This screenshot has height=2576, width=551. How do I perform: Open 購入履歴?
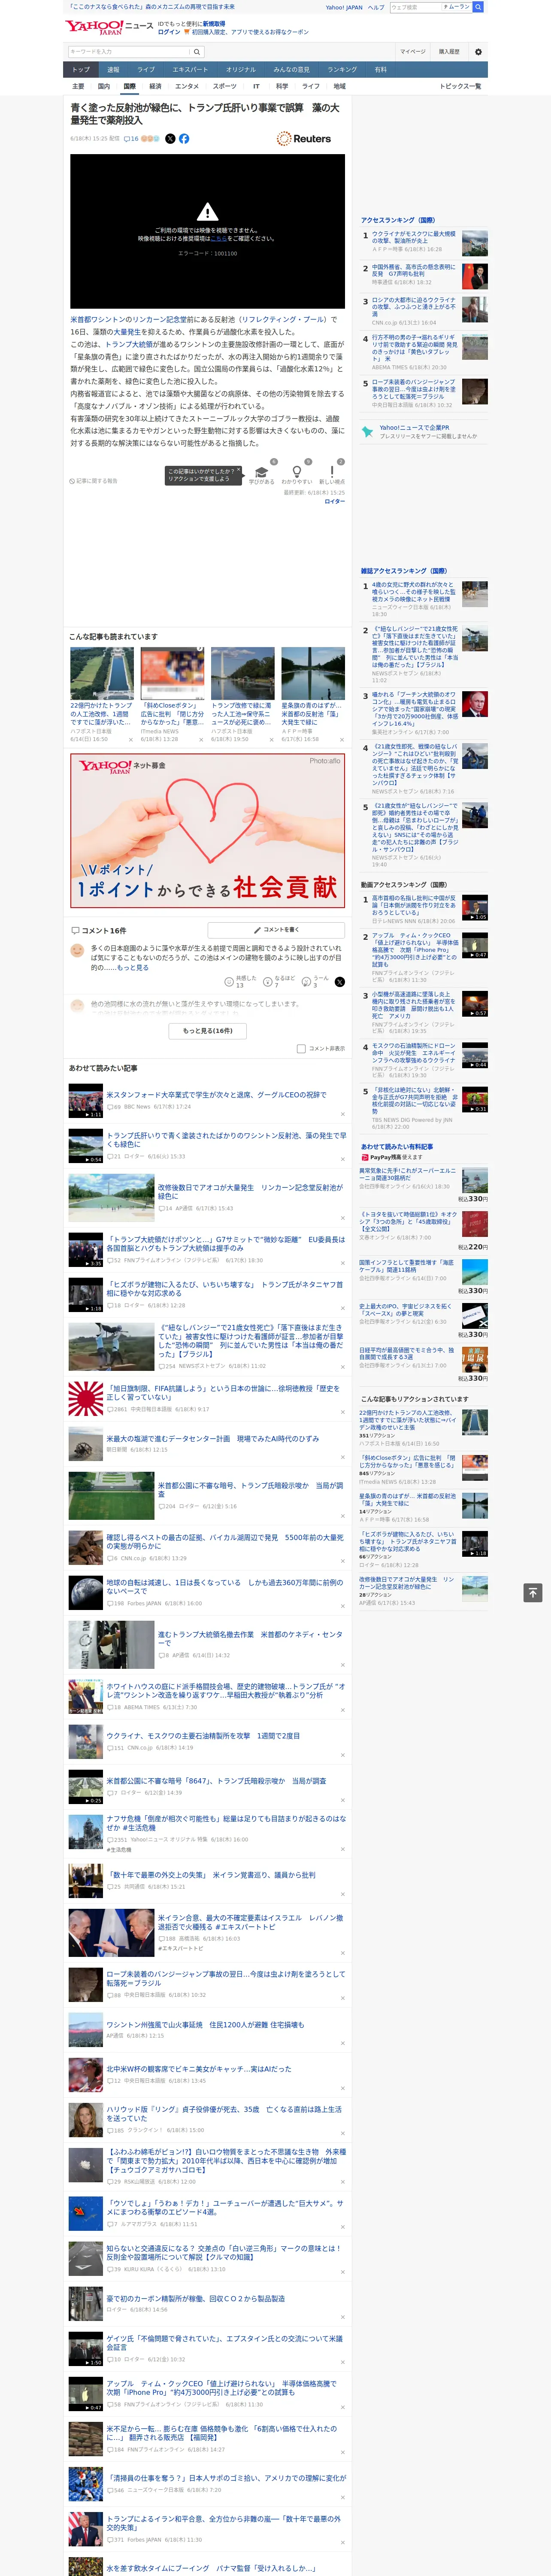tap(449, 51)
